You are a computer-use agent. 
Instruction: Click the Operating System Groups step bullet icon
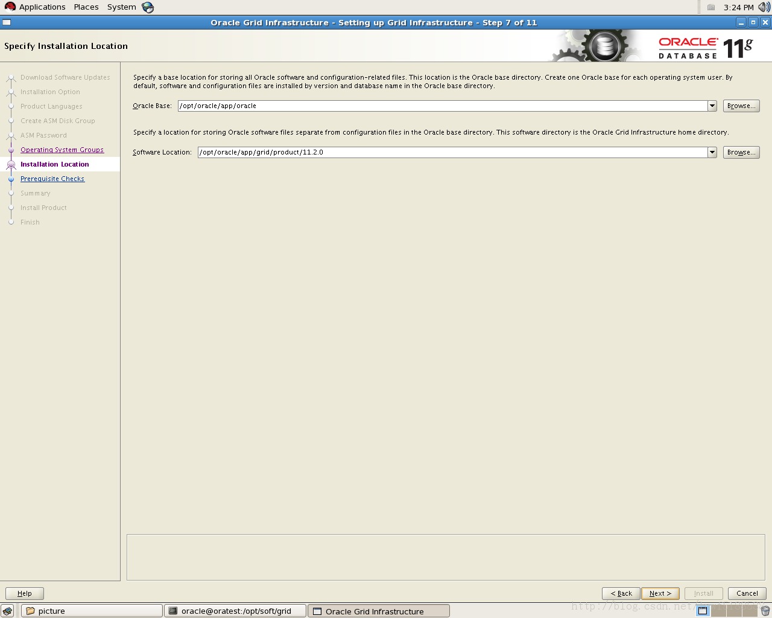click(x=11, y=150)
